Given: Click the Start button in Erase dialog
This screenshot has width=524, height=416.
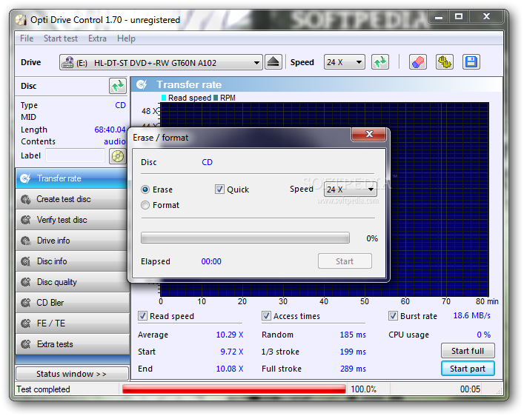Looking at the screenshot, I should pos(345,261).
